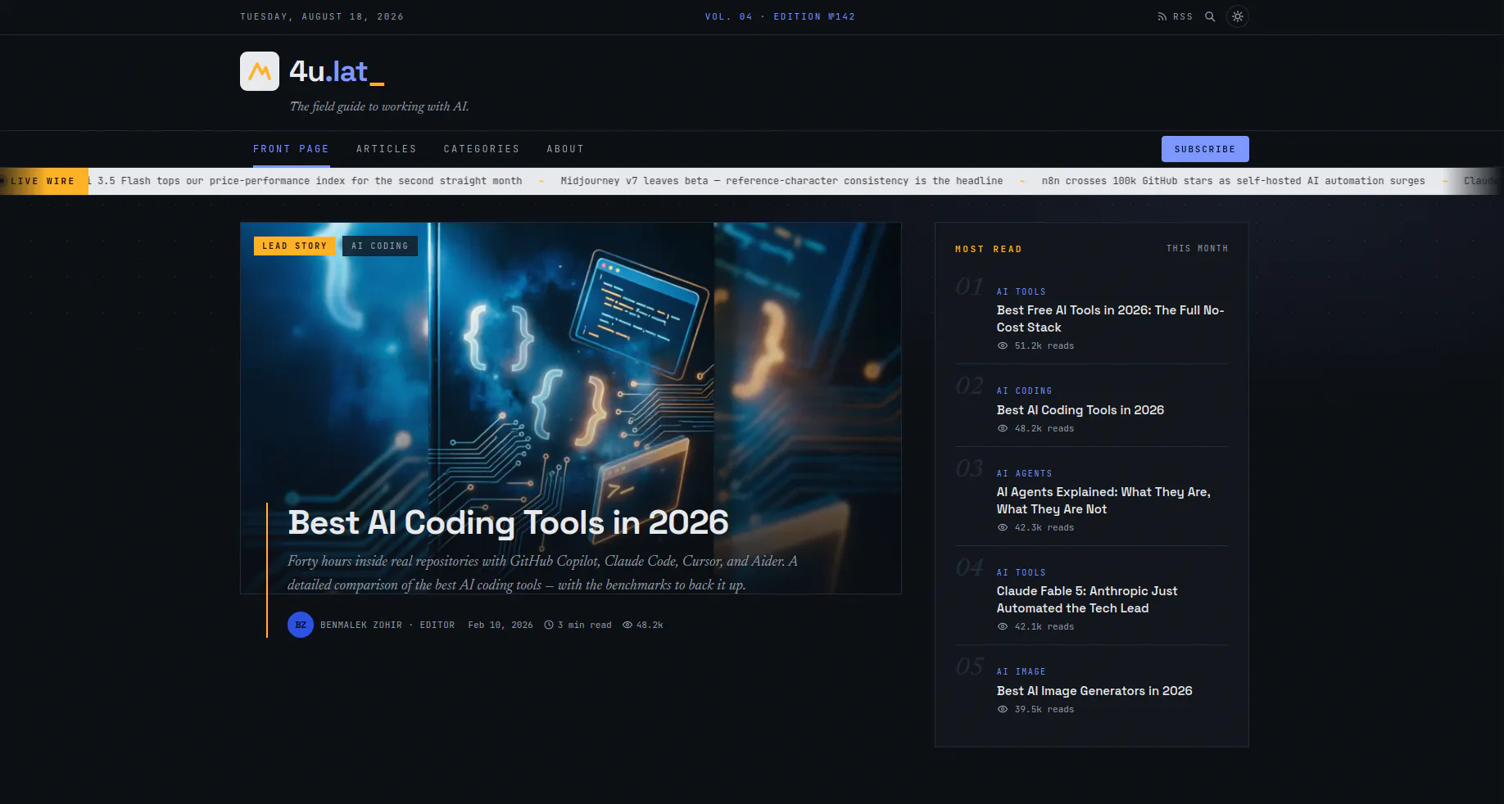Image resolution: width=1504 pixels, height=804 pixels.
Task: Click eye icon beside 42.3k reads
Action: [x=1003, y=527]
